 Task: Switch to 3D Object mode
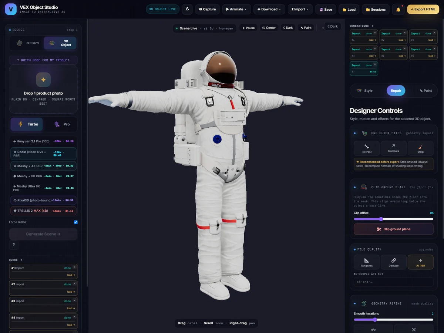click(60, 43)
